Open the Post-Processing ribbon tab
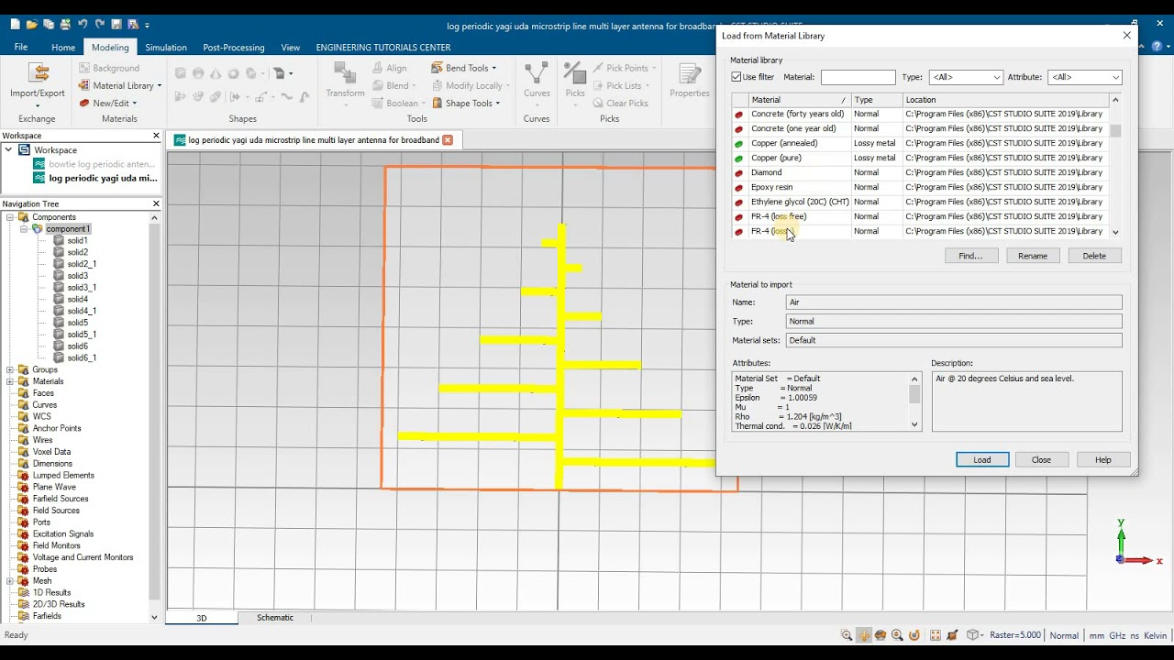Screen dimensions: 1174x660 [x=234, y=47]
